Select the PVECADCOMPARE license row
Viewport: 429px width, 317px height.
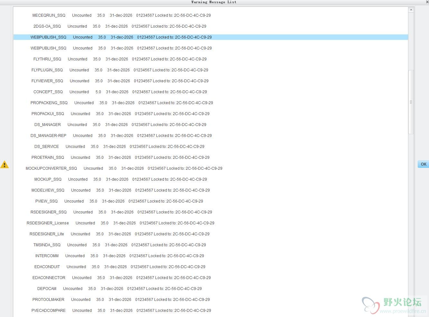211,311
